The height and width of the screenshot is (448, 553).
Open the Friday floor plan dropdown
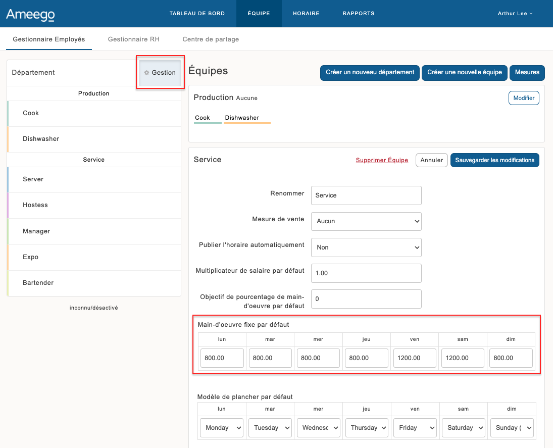click(414, 428)
